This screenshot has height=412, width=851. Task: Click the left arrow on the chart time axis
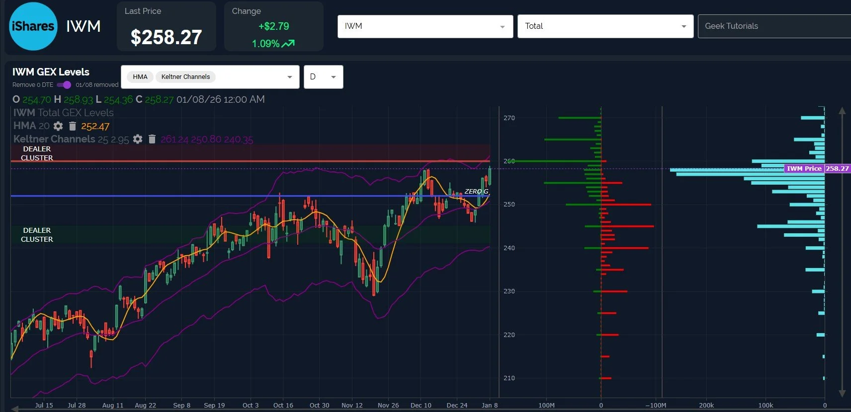tap(15, 409)
